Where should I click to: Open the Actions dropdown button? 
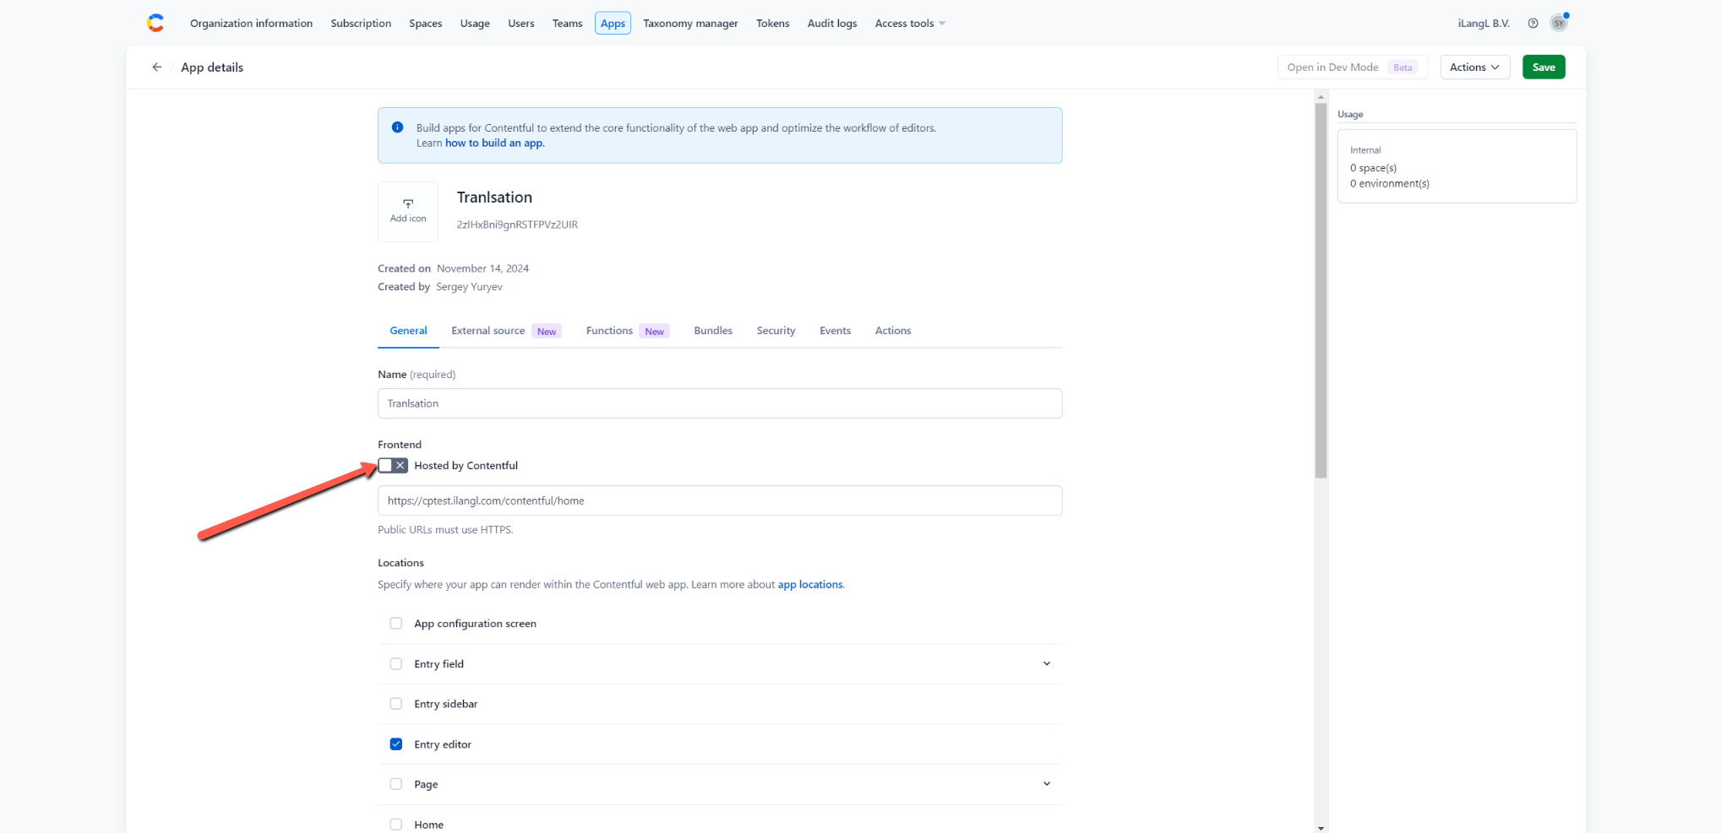coord(1474,68)
